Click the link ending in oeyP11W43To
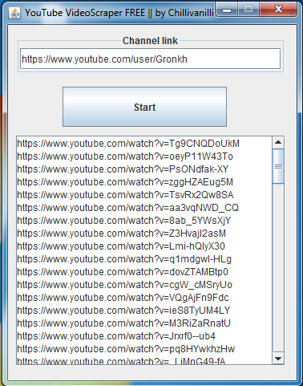This screenshot has width=303, height=386. pyautogui.click(x=125, y=156)
